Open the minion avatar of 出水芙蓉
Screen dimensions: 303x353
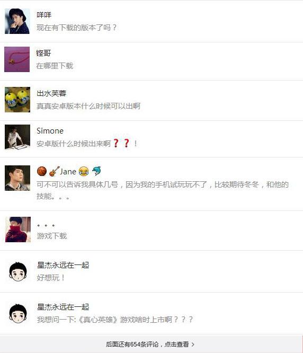pos(17,100)
